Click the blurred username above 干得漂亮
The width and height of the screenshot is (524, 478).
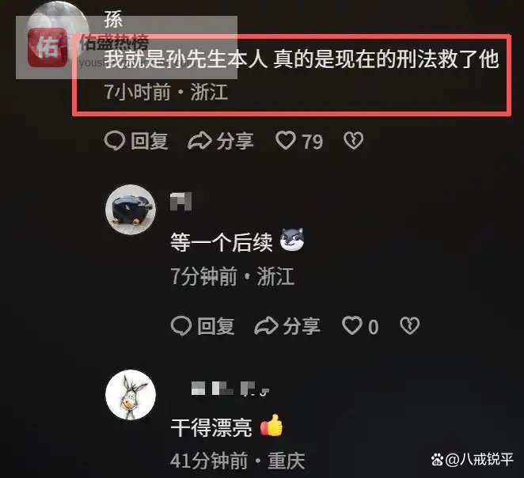230,389
